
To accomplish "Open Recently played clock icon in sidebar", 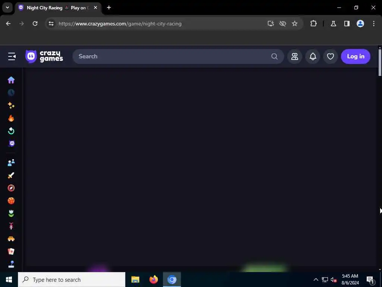I will click(x=11, y=93).
